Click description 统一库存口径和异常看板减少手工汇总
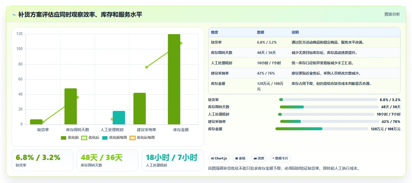 click(x=323, y=63)
